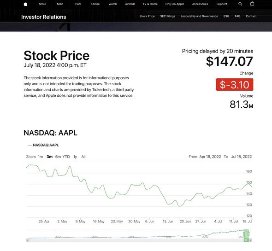The width and height of the screenshot is (272, 251).
Task: Select the 1m zoom range
Action: coord(41,157)
